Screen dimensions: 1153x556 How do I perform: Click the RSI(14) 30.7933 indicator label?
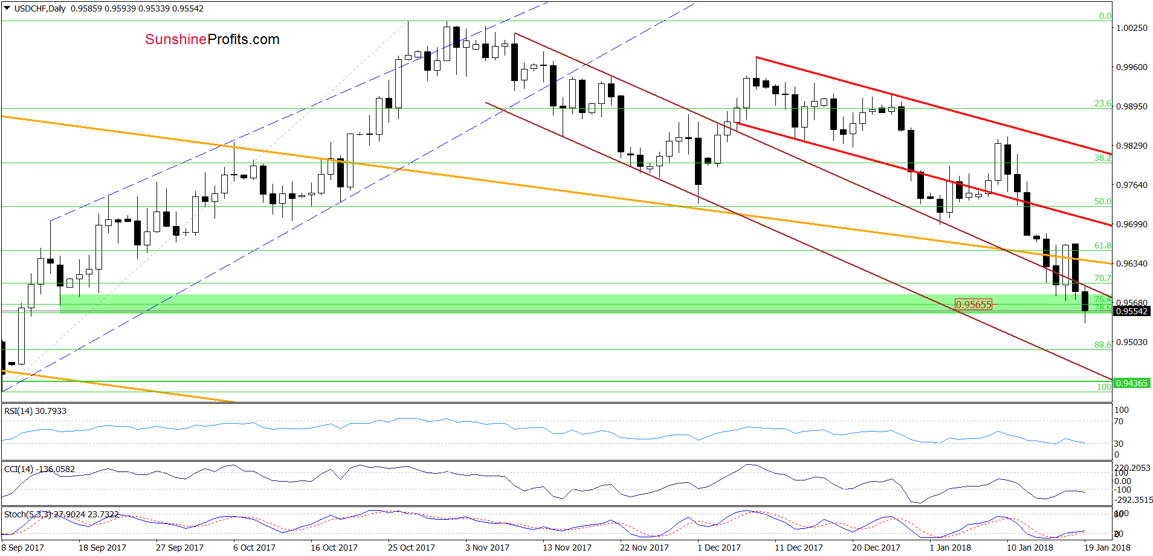click(35, 411)
